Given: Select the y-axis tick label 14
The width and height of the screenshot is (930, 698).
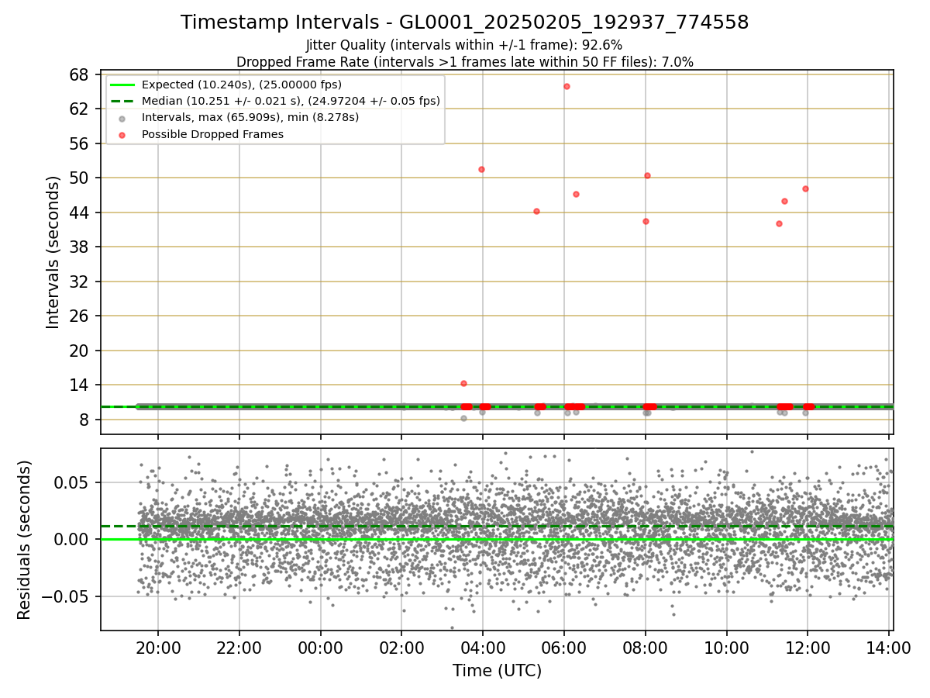Looking at the screenshot, I should tap(79, 385).
